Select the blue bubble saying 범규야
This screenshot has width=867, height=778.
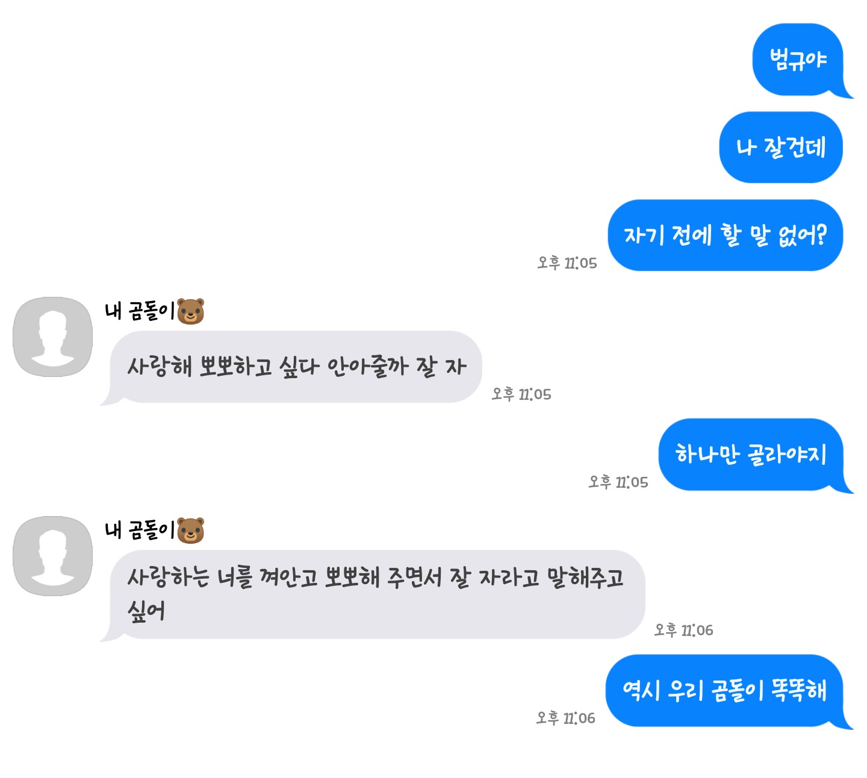click(x=798, y=60)
